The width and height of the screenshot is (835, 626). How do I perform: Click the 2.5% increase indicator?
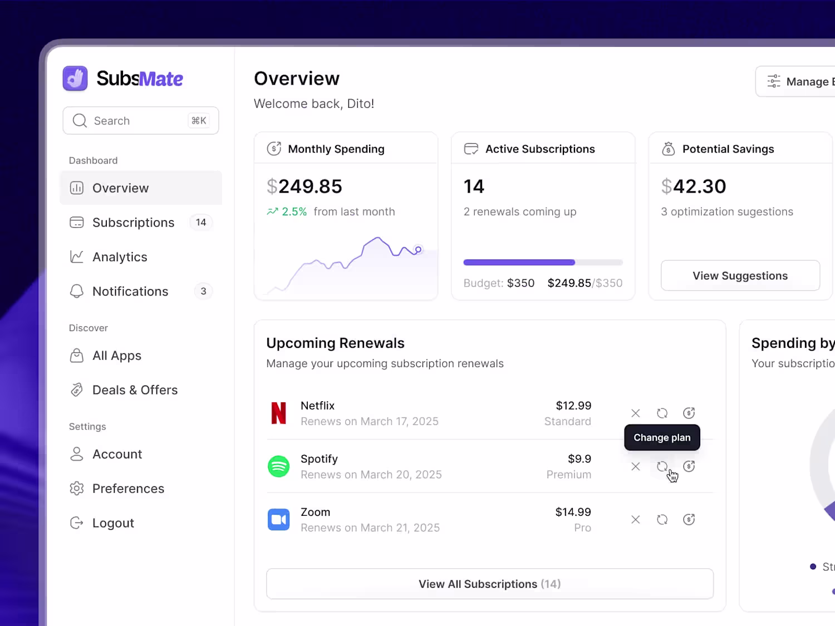pyautogui.click(x=287, y=211)
